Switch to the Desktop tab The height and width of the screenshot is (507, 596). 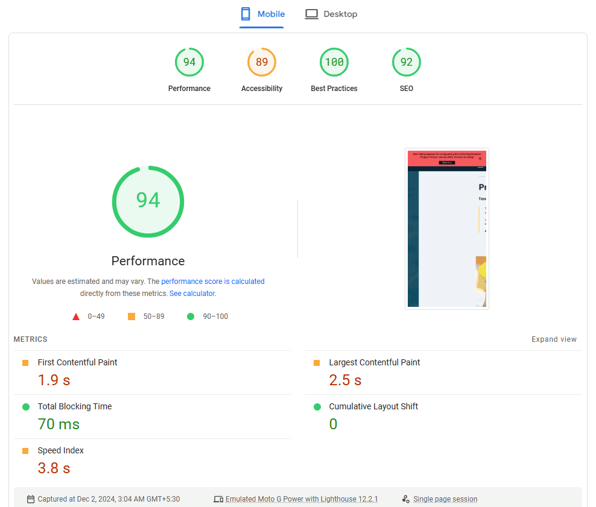coord(331,14)
